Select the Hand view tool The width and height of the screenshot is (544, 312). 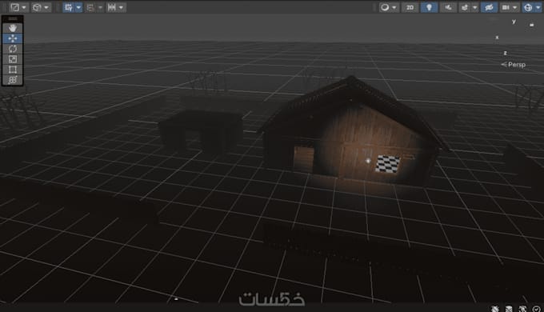pyautogui.click(x=13, y=28)
